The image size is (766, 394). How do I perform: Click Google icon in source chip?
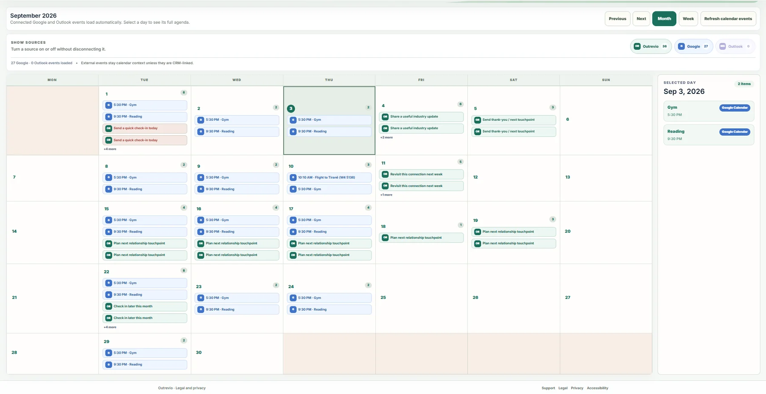coord(681,46)
